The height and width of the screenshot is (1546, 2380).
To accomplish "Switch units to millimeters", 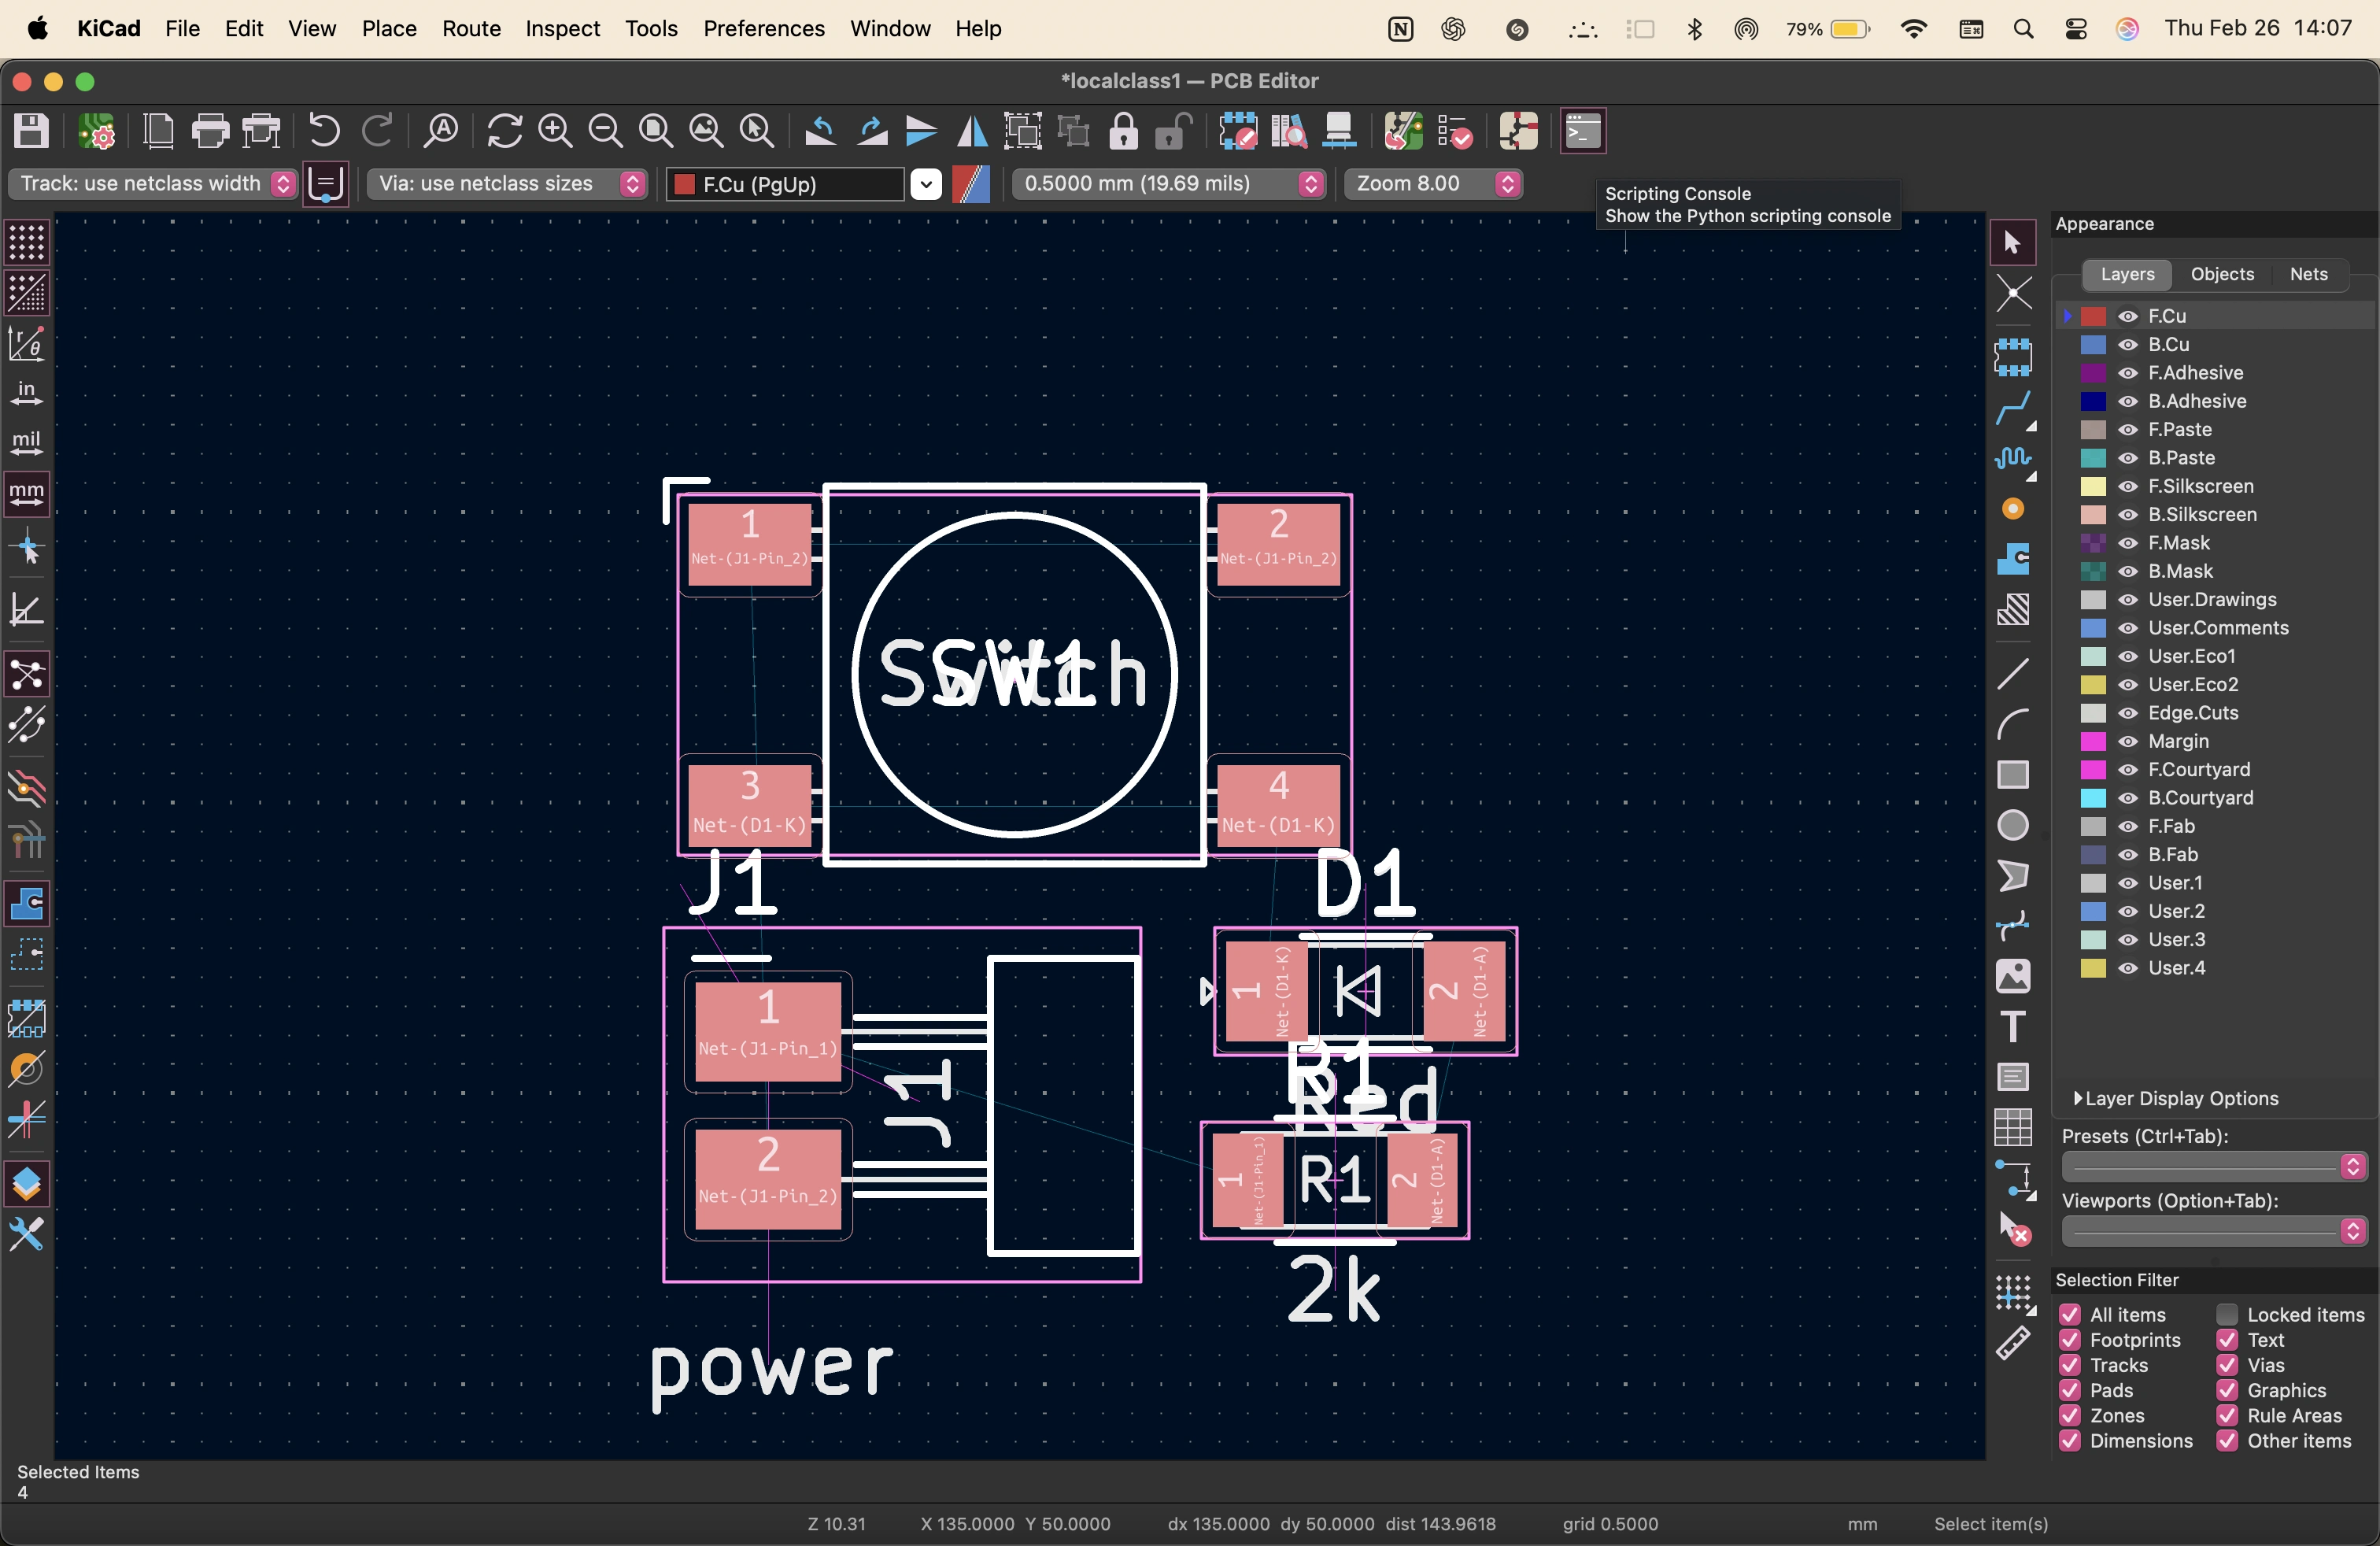I will point(27,494).
